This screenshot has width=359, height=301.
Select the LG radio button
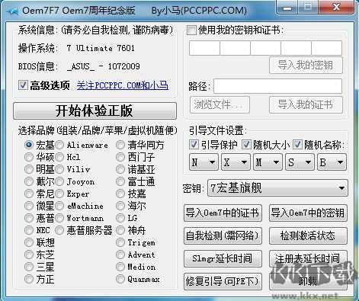tap(120, 218)
